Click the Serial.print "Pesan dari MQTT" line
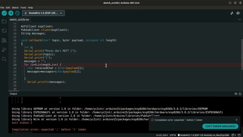Viewport: 243px width, 137px height. [50, 51]
